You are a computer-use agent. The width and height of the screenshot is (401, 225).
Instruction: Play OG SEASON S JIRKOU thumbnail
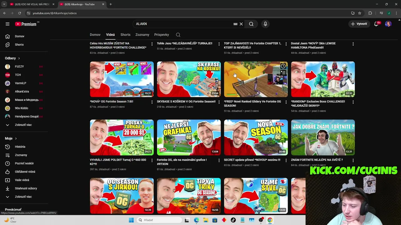coord(122,196)
